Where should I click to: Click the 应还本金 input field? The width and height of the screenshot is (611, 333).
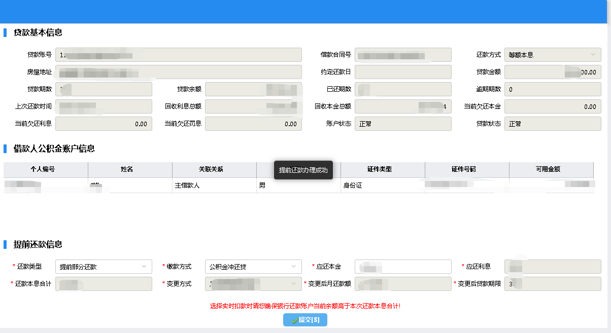[x=403, y=267]
